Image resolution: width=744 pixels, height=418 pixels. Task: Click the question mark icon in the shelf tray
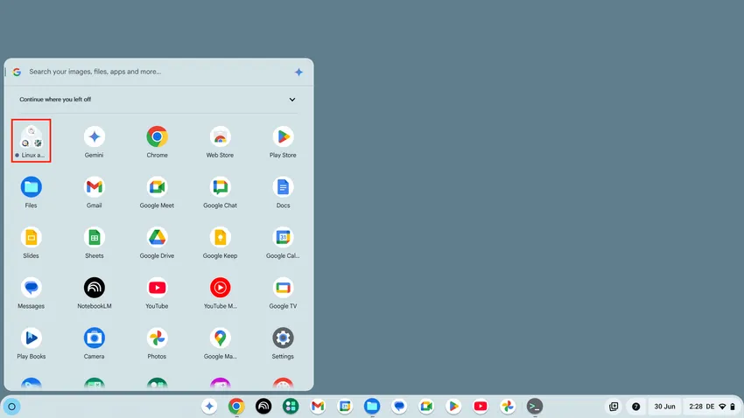click(x=635, y=406)
